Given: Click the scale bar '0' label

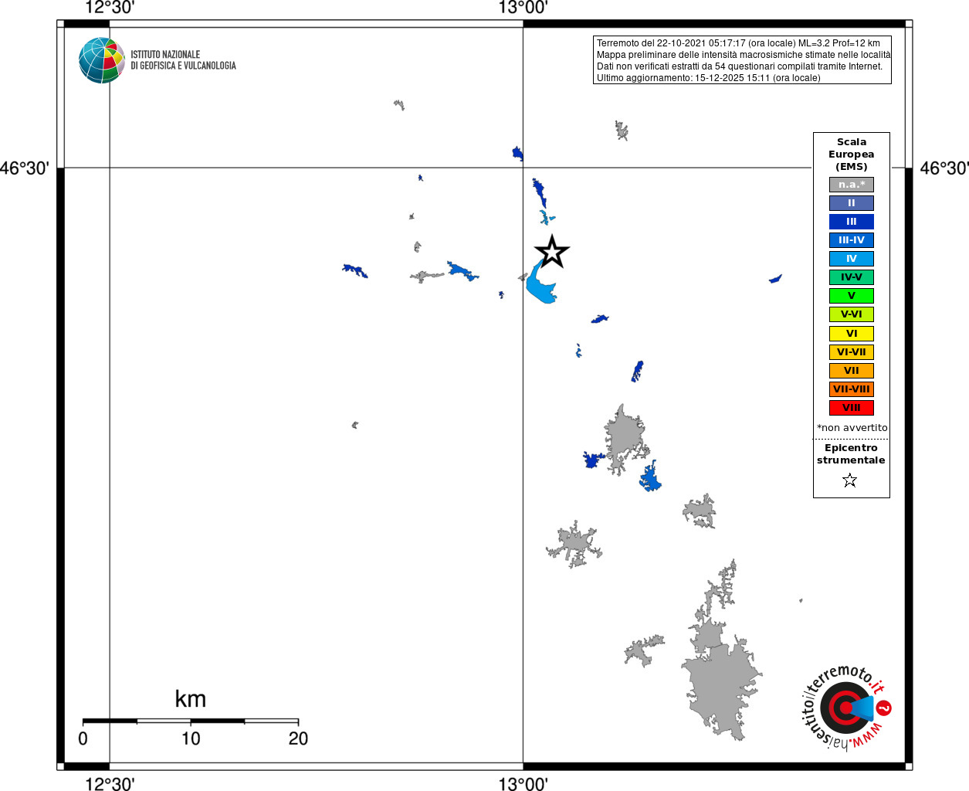Looking at the screenshot, I should (x=83, y=738).
